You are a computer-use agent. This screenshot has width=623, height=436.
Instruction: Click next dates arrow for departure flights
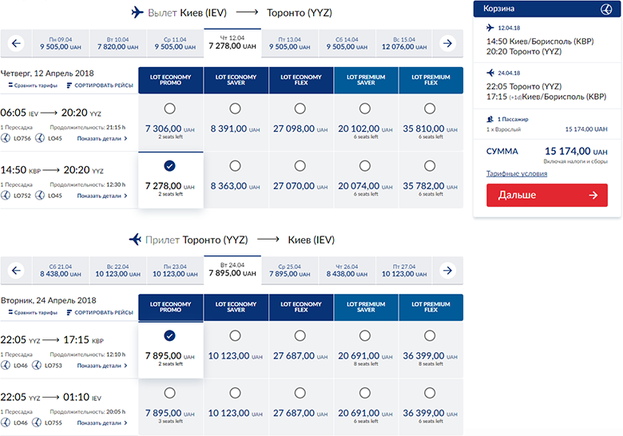coord(448,43)
